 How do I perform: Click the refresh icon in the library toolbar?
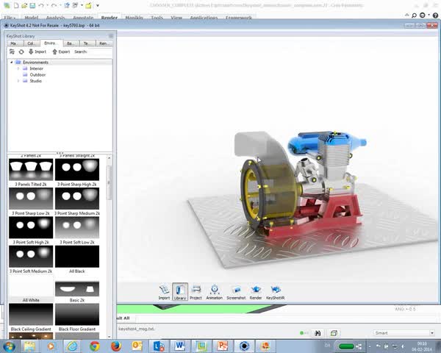click(x=21, y=51)
